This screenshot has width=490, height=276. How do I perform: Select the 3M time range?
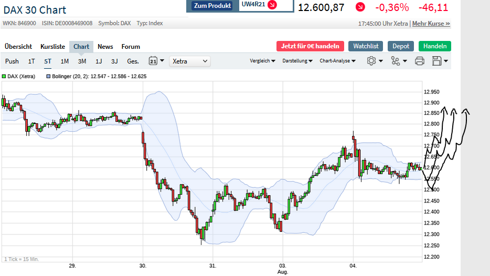[x=82, y=61]
